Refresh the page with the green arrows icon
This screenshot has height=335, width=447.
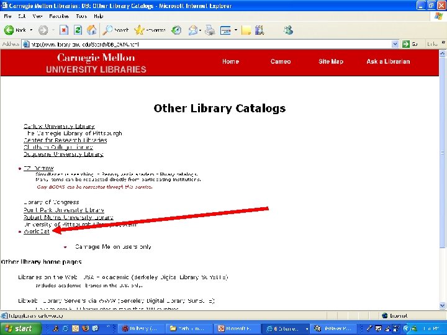click(x=78, y=30)
